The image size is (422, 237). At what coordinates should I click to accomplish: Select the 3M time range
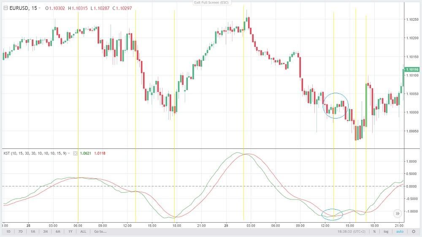pyautogui.click(x=45, y=231)
